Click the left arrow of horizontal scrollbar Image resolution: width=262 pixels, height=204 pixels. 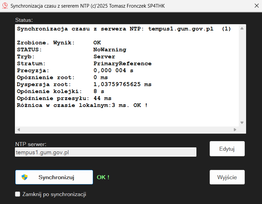tap(19, 129)
